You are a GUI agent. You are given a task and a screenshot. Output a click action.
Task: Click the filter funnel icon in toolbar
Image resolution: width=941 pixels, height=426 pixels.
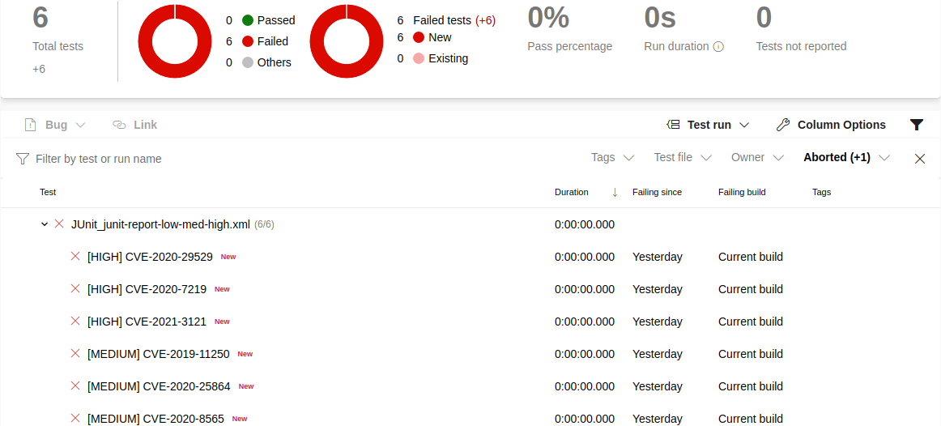(x=916, y=125)
